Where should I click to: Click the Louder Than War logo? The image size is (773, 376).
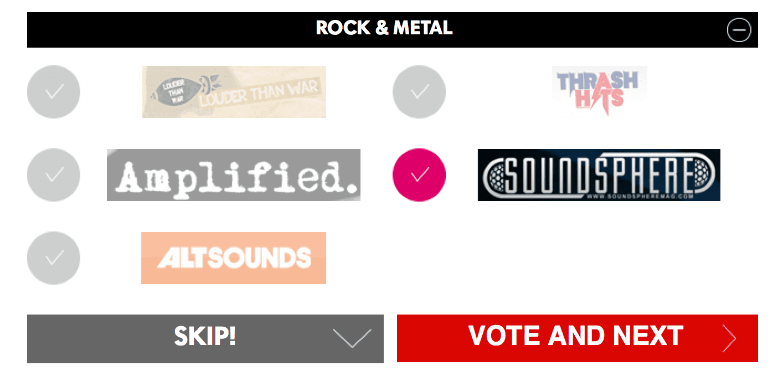click(x=233, y=92)
